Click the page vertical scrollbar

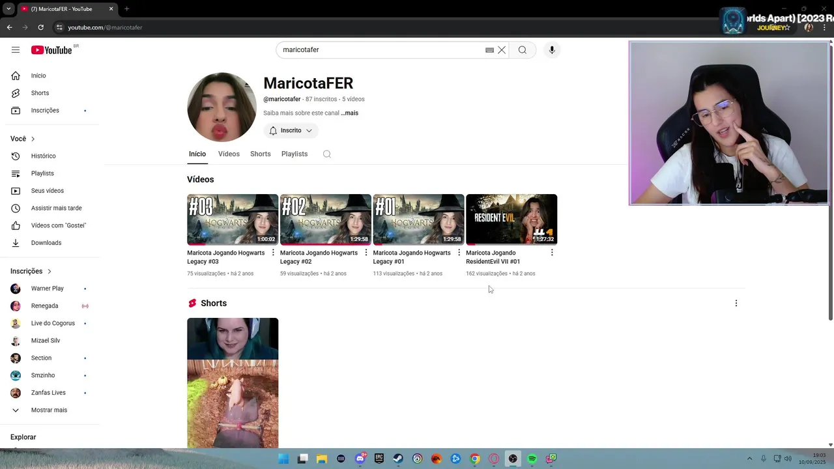coord(830,182)
